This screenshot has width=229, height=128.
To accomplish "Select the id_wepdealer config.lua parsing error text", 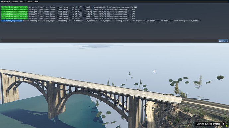I will (112, 21).
